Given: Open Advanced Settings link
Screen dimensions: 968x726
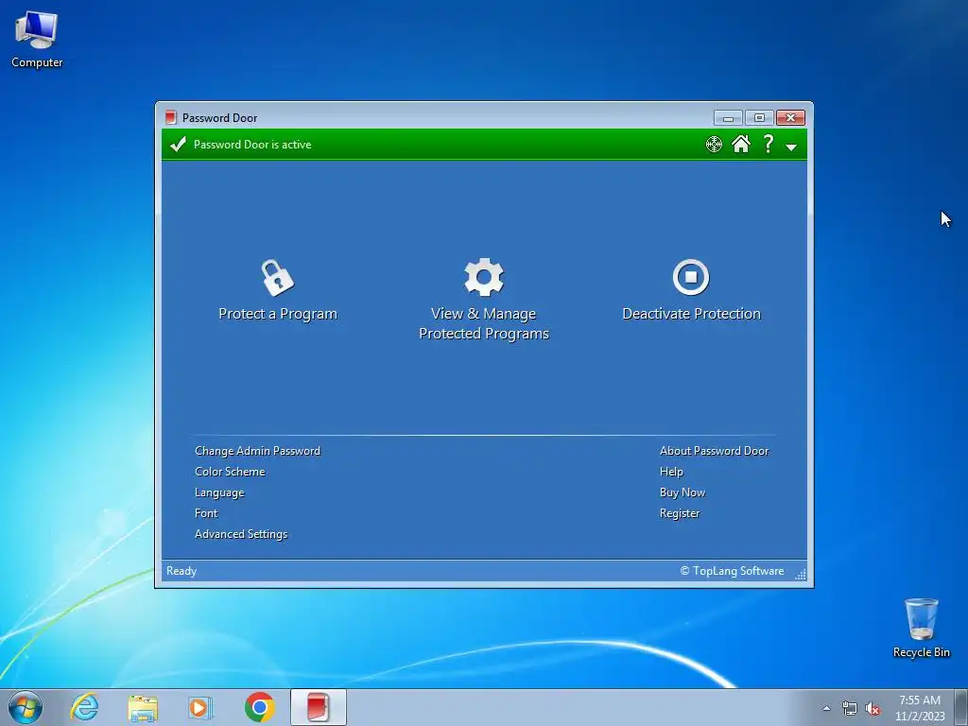Looking at the screenshot, I should tap(241, 534).
